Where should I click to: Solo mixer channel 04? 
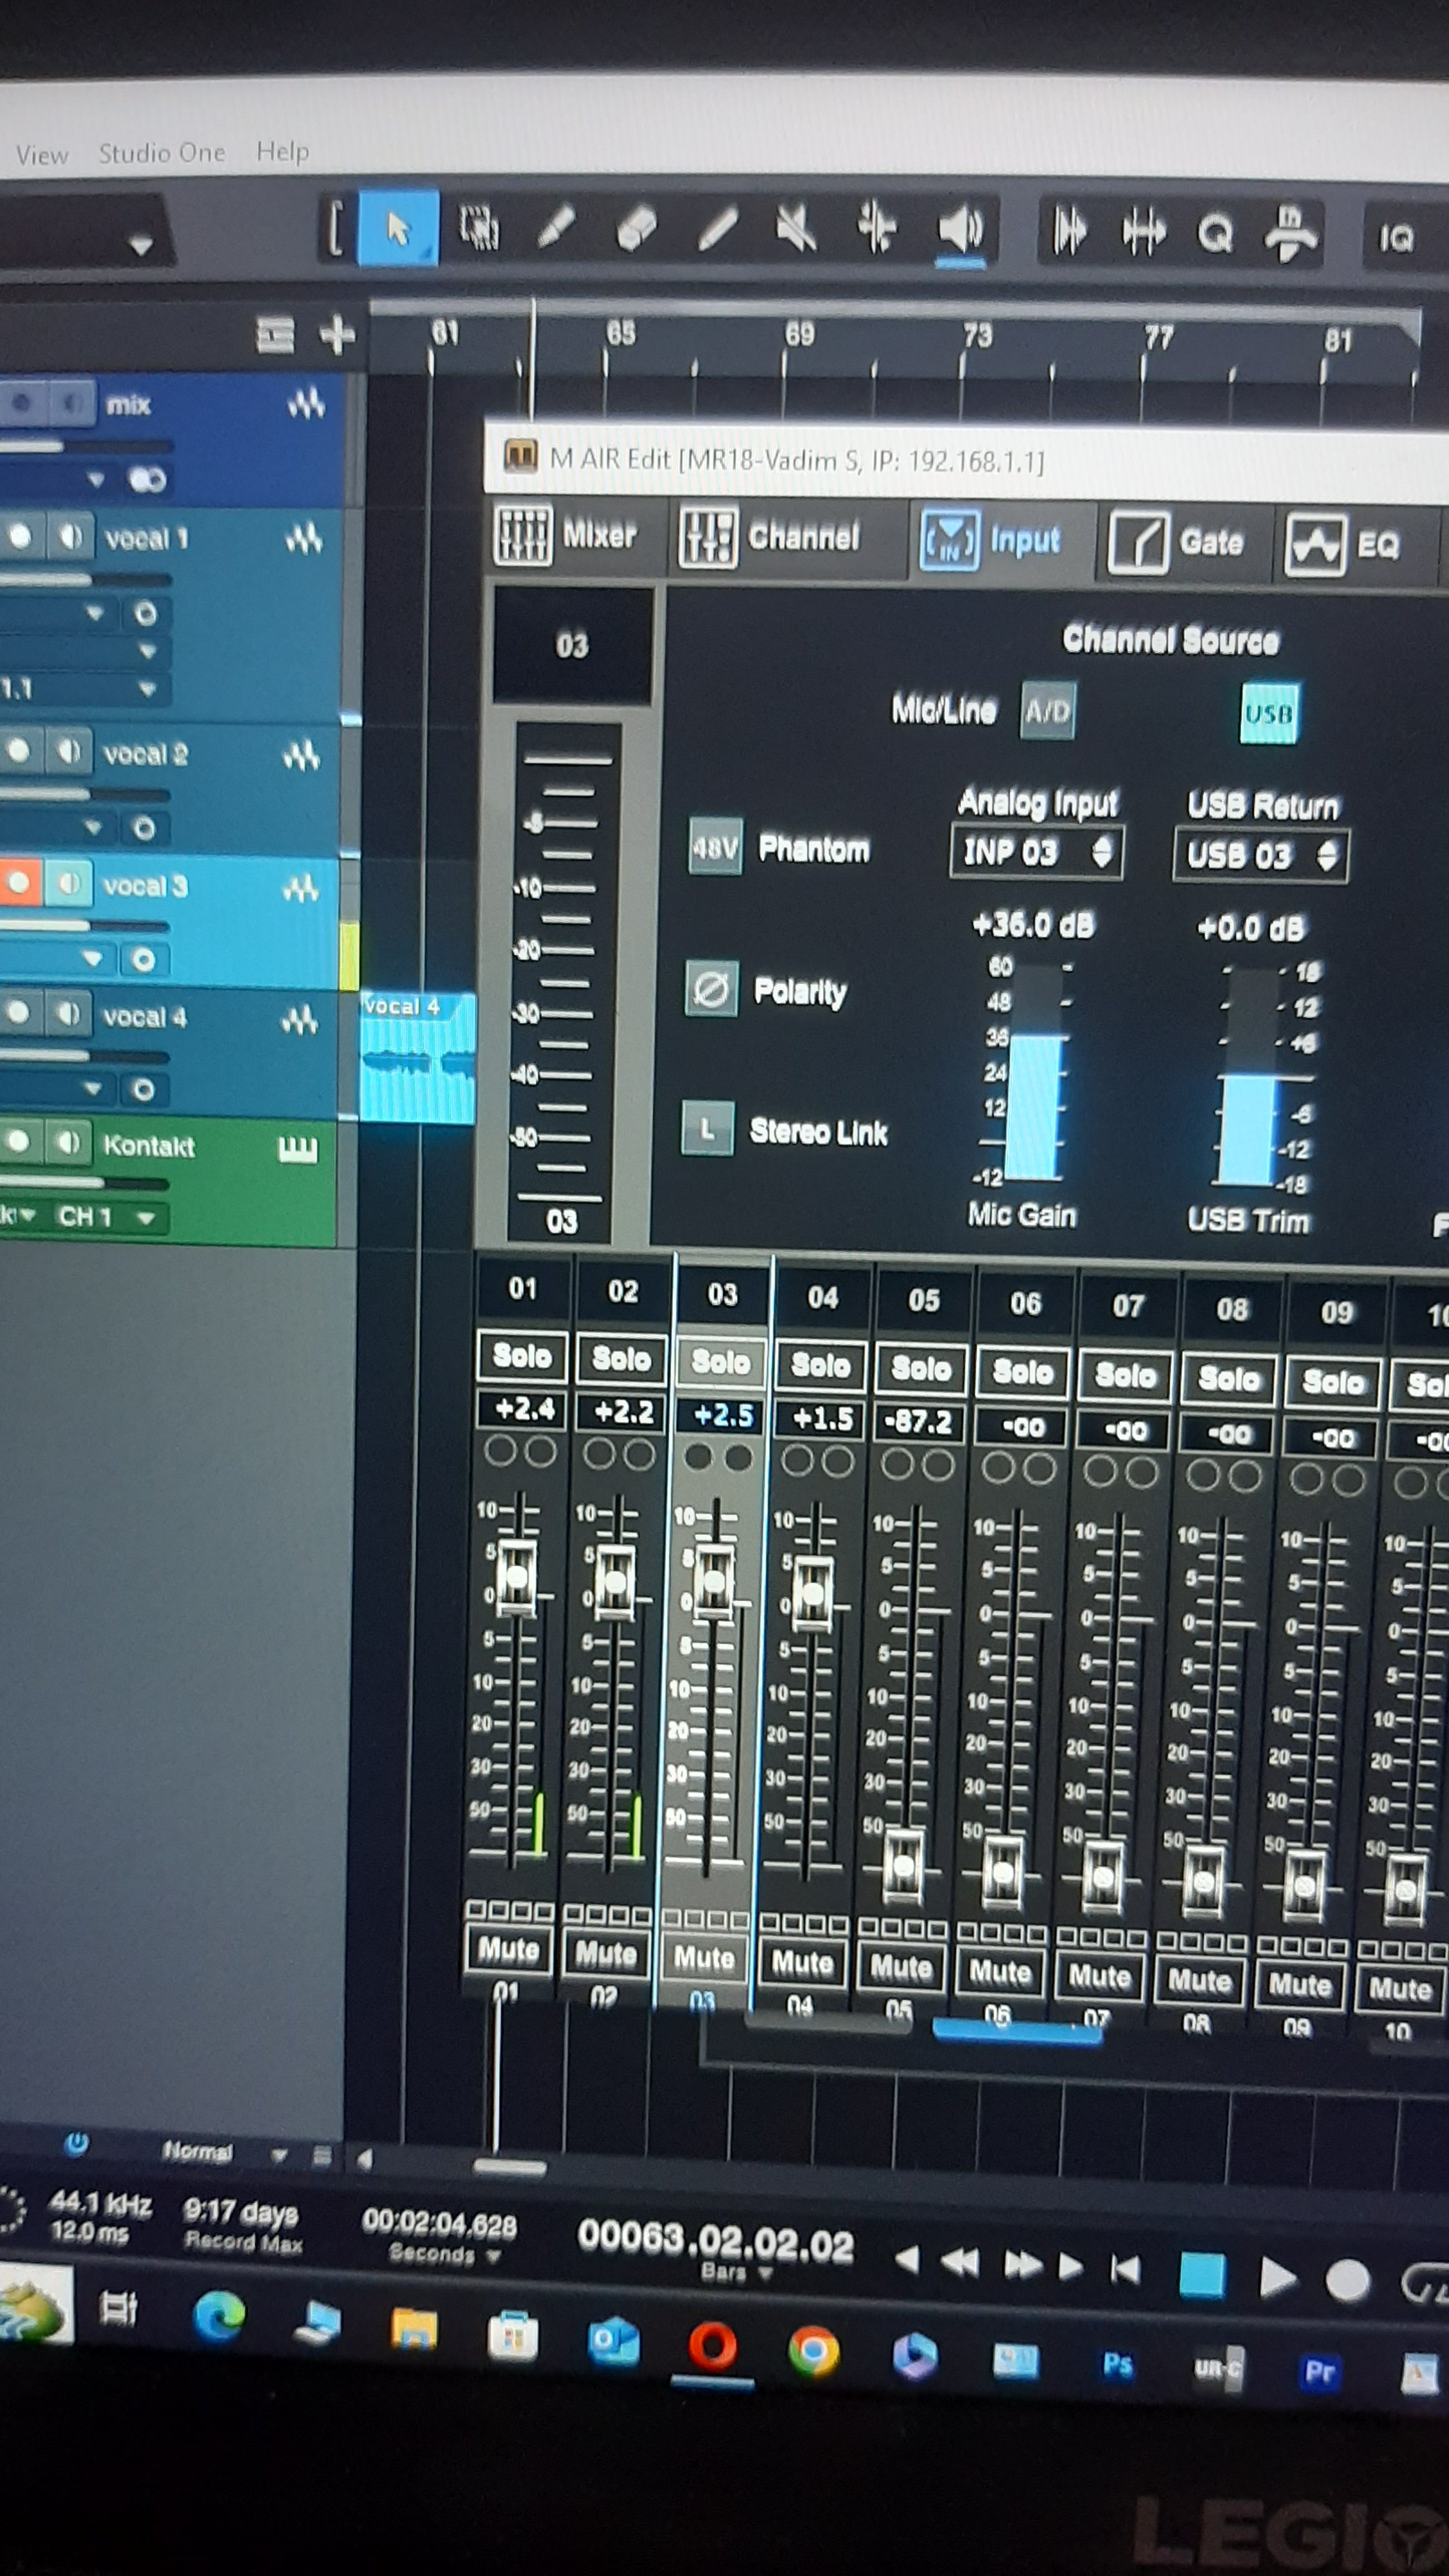[820, 1365]
